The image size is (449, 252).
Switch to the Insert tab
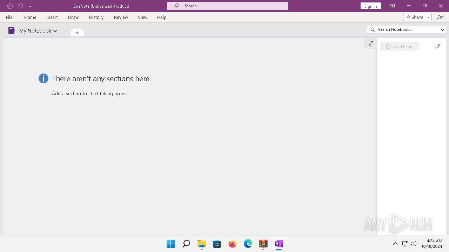click(52, 17)
